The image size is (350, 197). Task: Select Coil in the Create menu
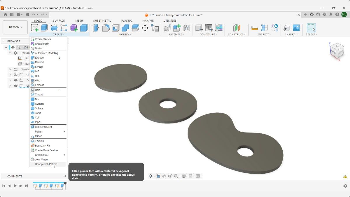tap(48, 117)
